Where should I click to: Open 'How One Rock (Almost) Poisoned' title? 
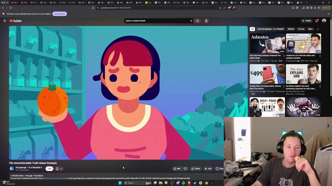pos(265,57)
